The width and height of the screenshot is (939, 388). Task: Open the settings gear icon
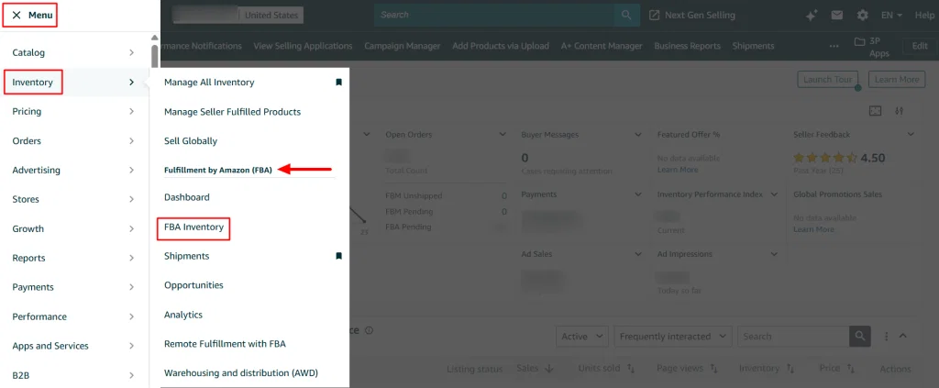pos(862,15)
